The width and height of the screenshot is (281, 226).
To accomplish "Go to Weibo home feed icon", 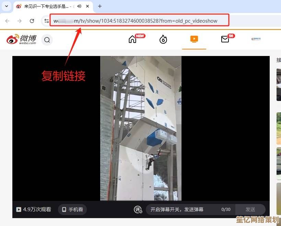I will pos(132,39).
